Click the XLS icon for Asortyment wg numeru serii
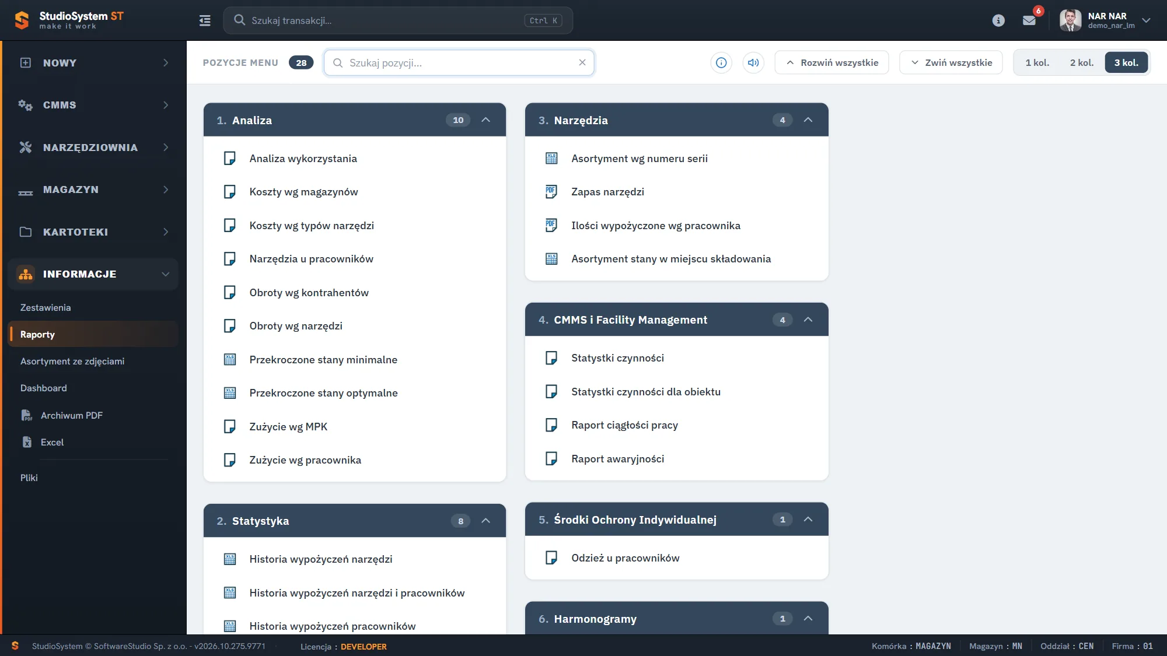 (551, 159)
